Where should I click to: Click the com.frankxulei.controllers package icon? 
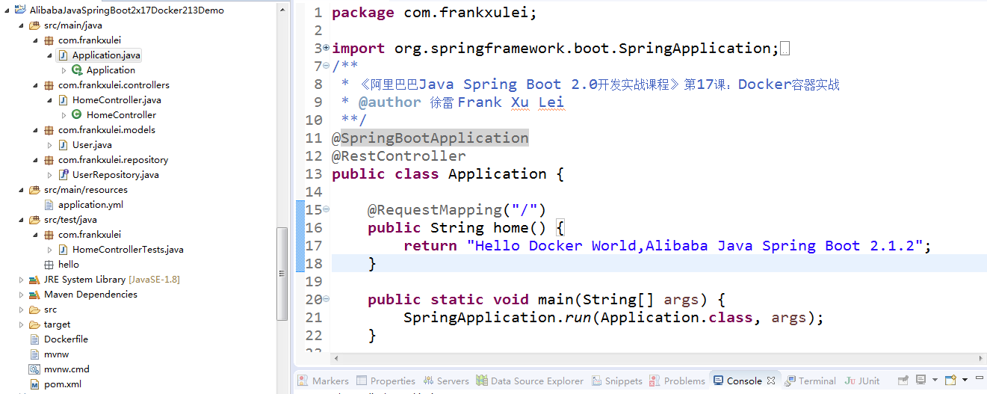(x=49, y=84)
